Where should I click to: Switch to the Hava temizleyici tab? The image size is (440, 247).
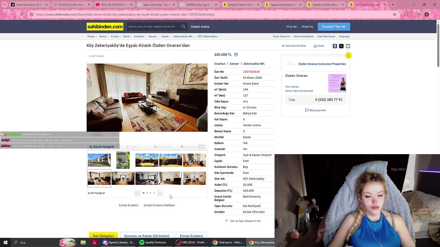[x=29, y=5]
